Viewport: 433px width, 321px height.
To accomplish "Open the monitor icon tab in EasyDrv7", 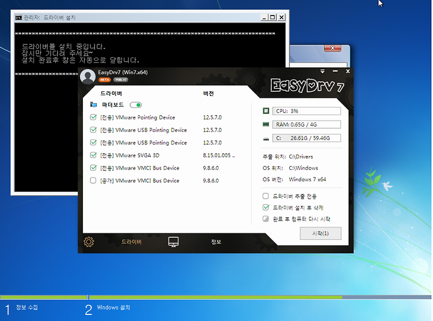I will click(173, 242).
